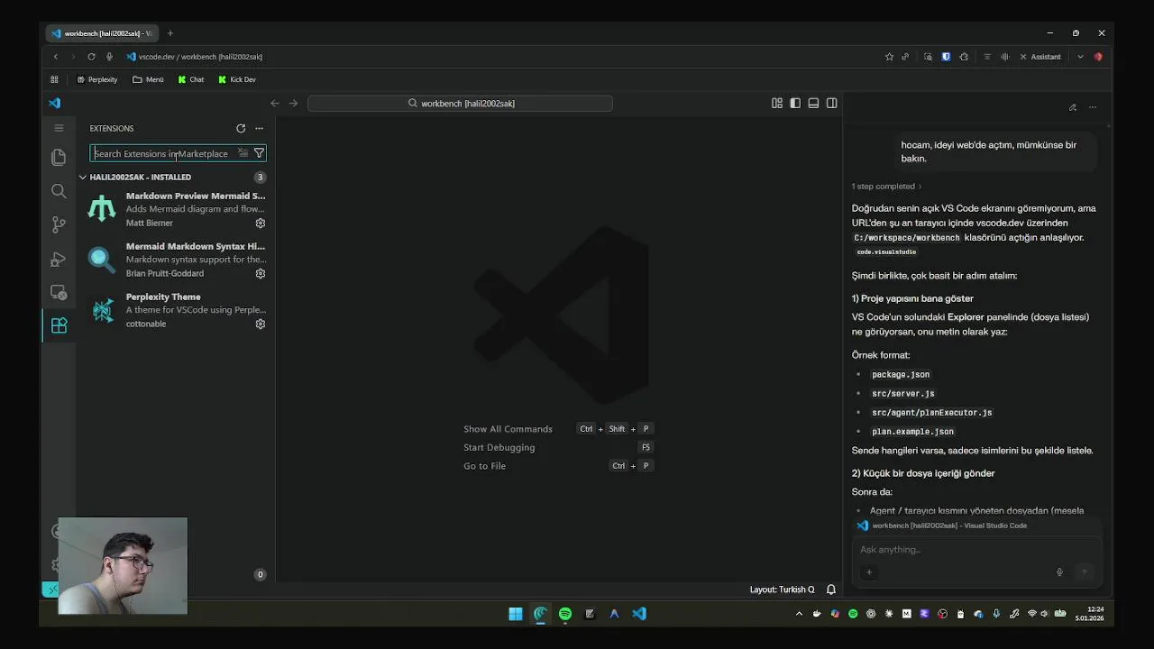This screenshot has width=1154, height=649.
Task: Open the extensions filter menu
Action: [259, 153]
